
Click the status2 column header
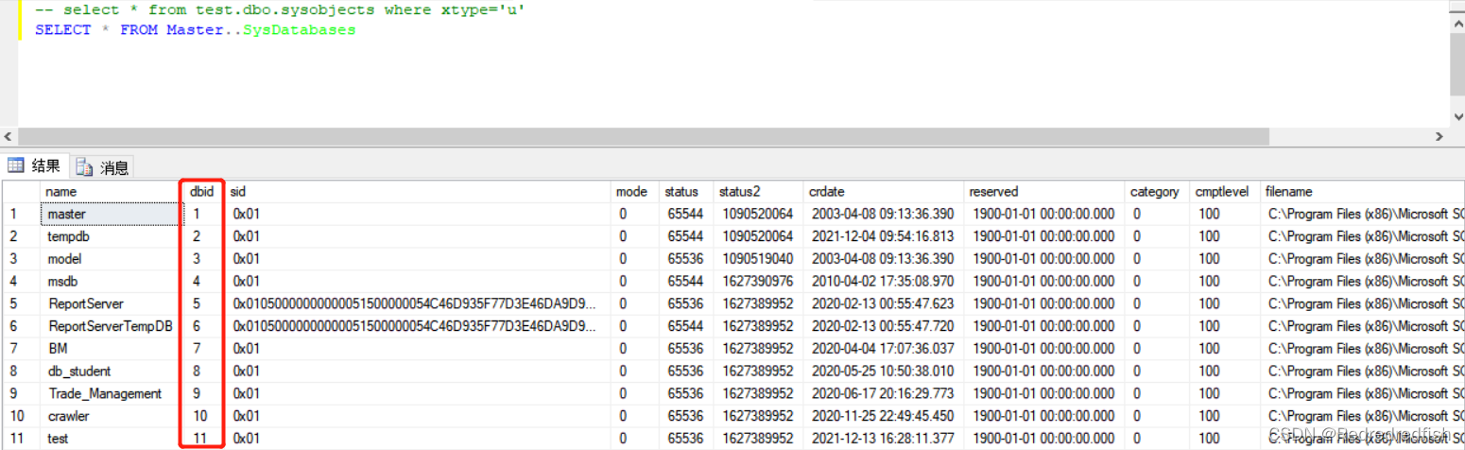tap(758, 192)
